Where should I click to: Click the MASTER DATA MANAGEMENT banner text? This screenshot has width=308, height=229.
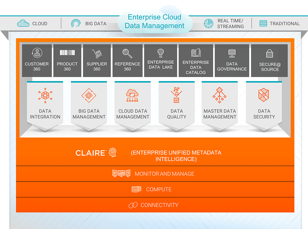click(x=220, y=114)
